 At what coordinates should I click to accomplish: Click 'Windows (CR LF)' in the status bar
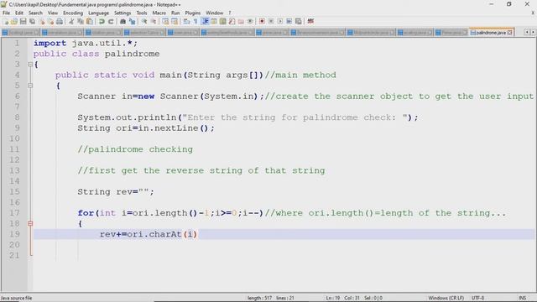(x=446, y=298)
